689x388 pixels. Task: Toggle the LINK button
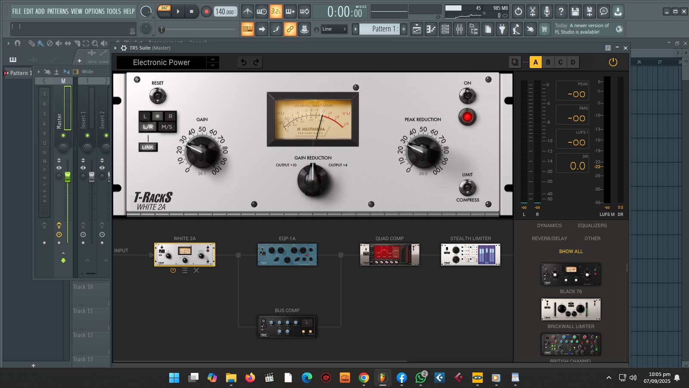148,147
